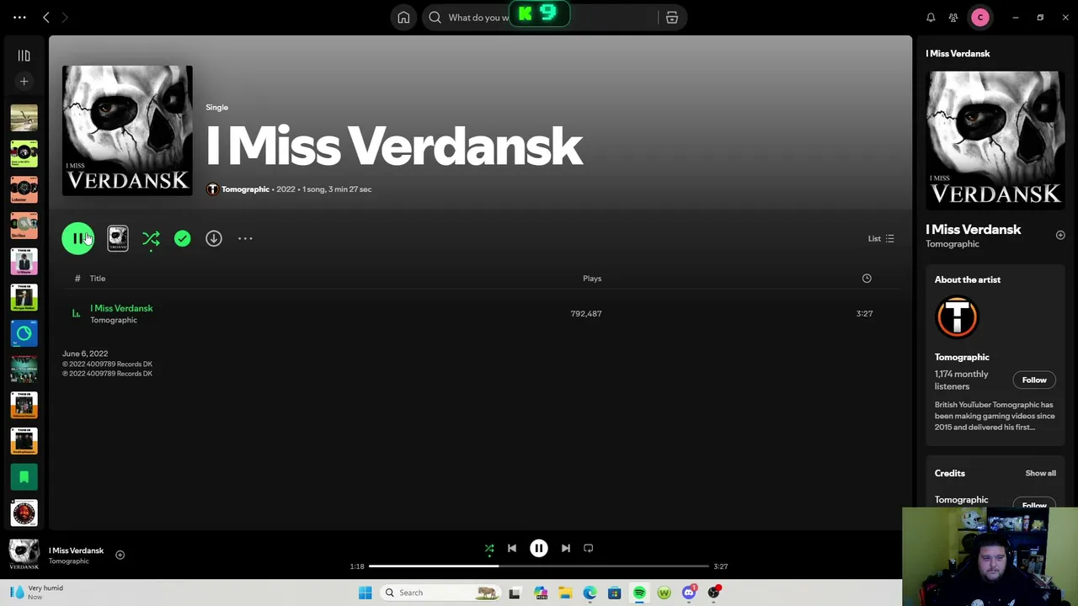Open Tomographic link below right panel song title
The image size is (1078, 606).
pyautogui.click(x=953, y=244)
